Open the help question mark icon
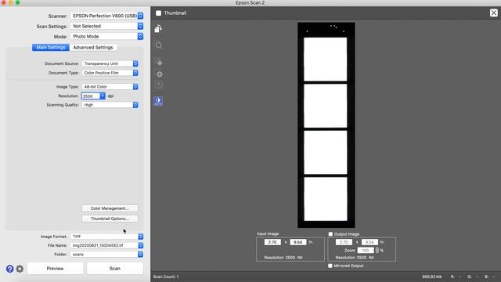 click(x=10, y=269)
